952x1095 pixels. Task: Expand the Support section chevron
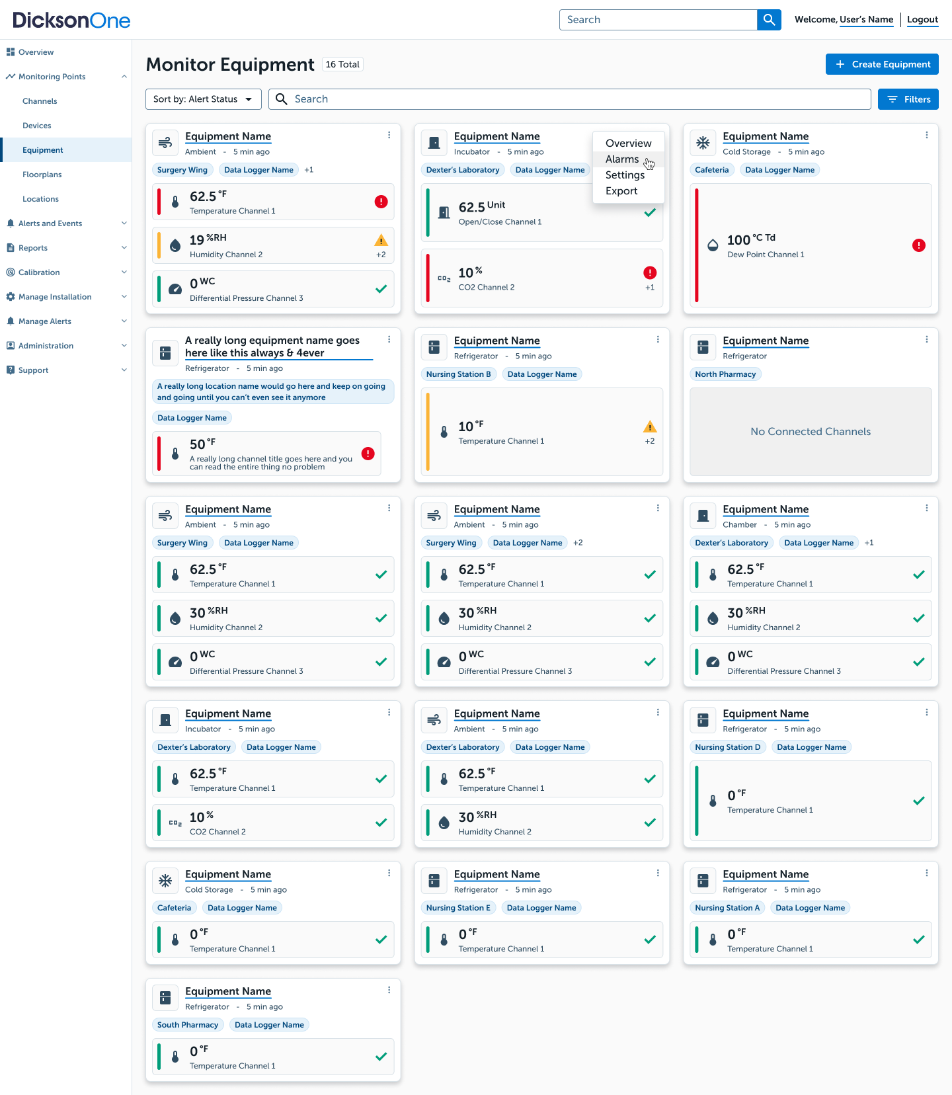124,370
